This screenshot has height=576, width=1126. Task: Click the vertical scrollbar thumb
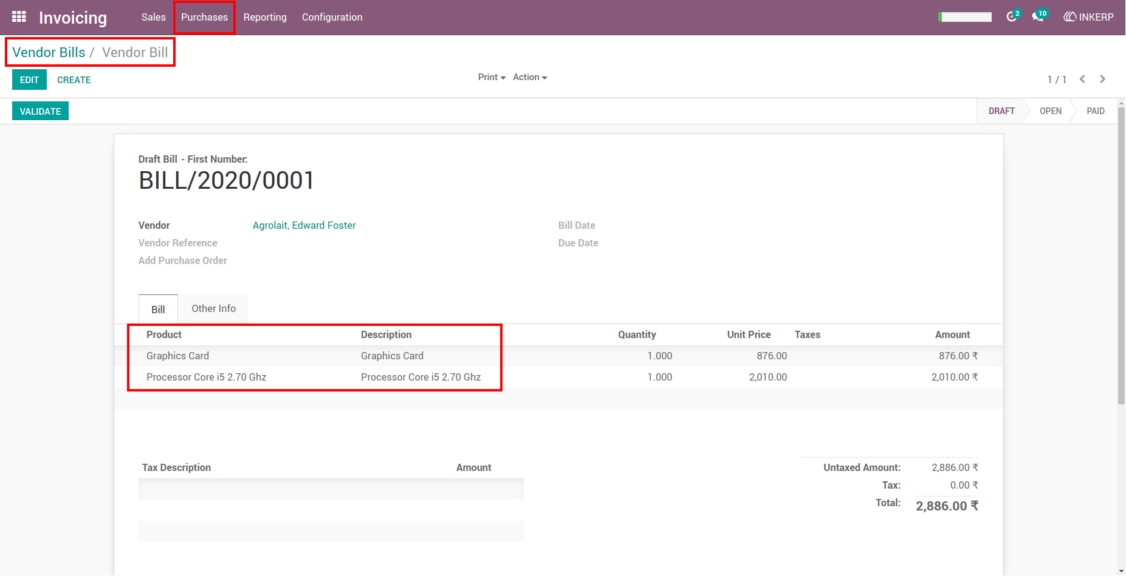1121,255
